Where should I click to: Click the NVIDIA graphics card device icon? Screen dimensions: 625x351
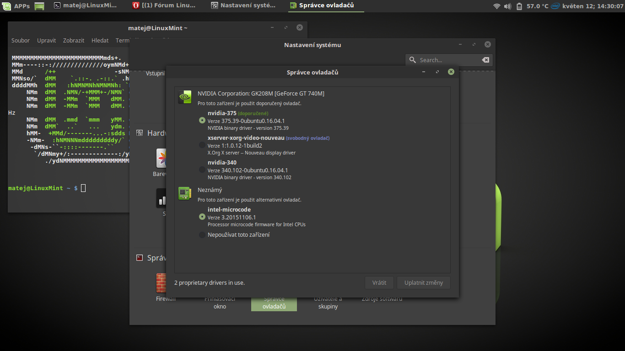[x=184, y=97]
